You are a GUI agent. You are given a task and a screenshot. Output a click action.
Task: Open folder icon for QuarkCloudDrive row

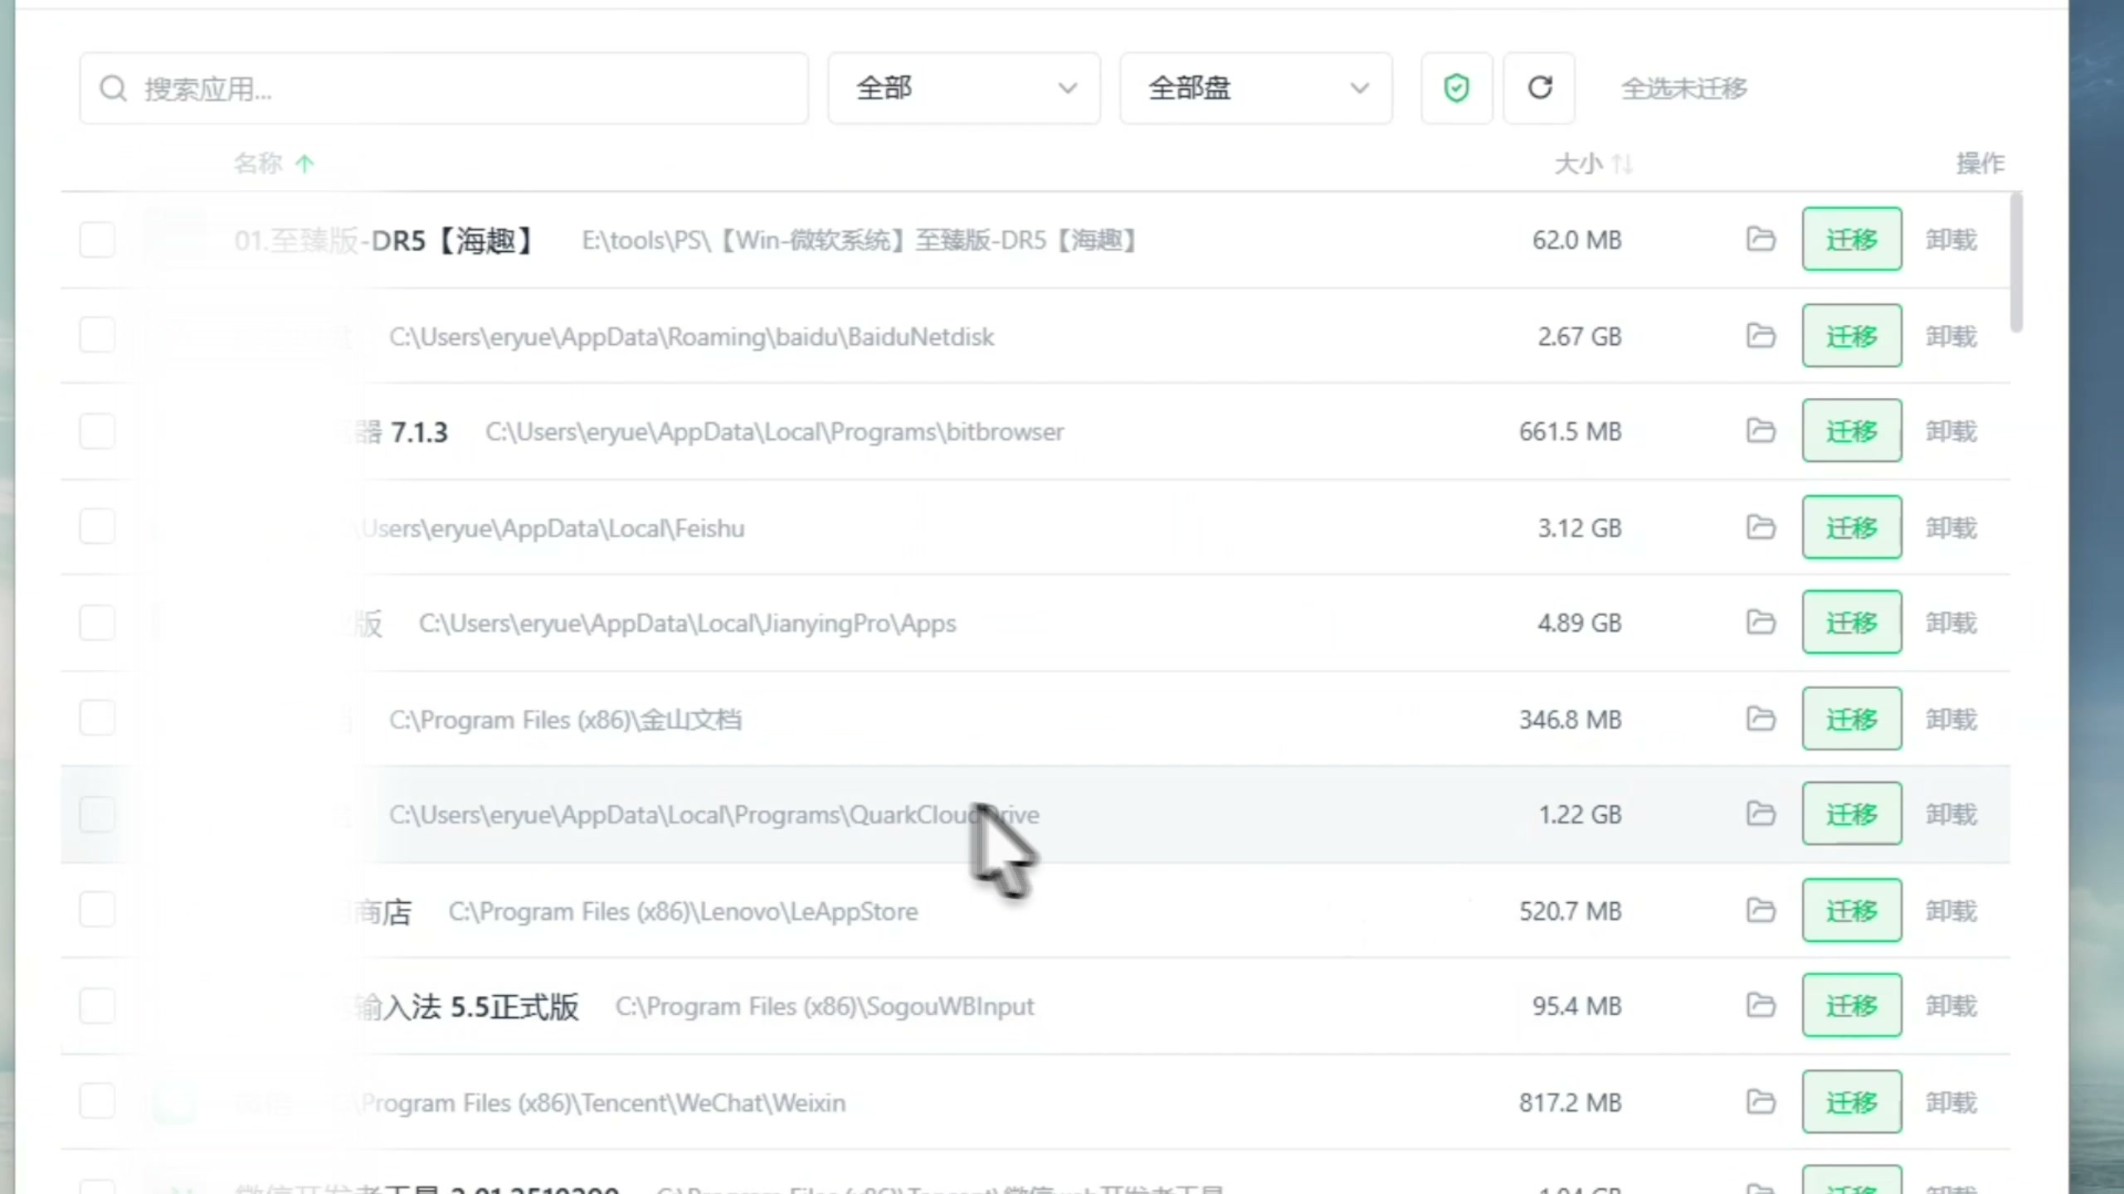click(1761, 813)
